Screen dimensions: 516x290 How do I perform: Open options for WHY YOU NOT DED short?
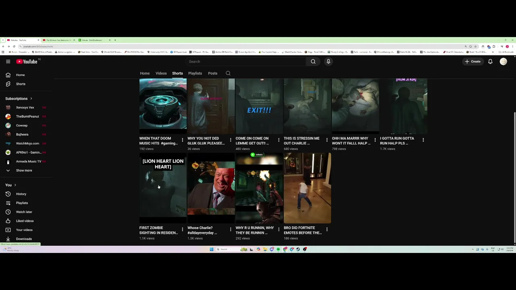[231, 140]
